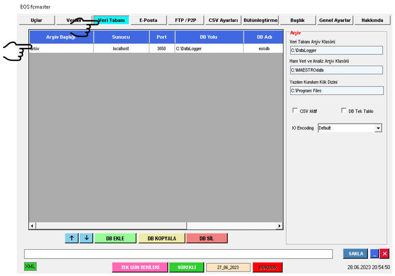Edit the Ham Veri ve Analiz Arşiv Klasörü field

(x=336, y=70)
